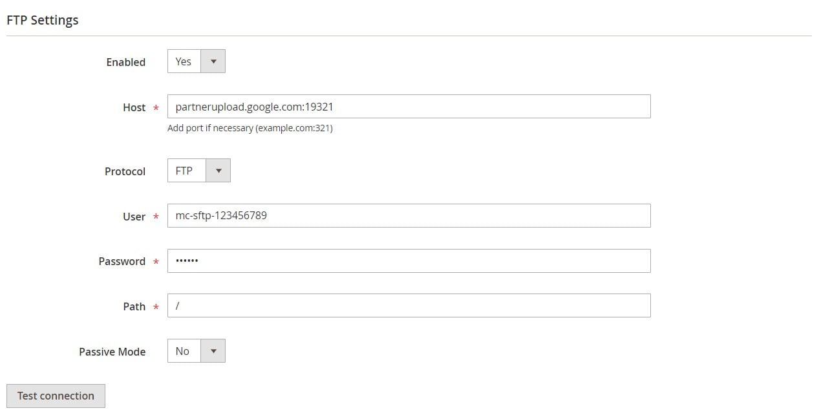Click the Host input field
Viewport: 819px width, 417px height.
click(x=409, y=107)
